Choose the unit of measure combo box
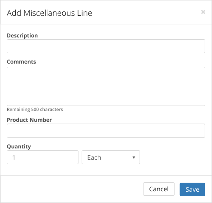 click(111, 157)
